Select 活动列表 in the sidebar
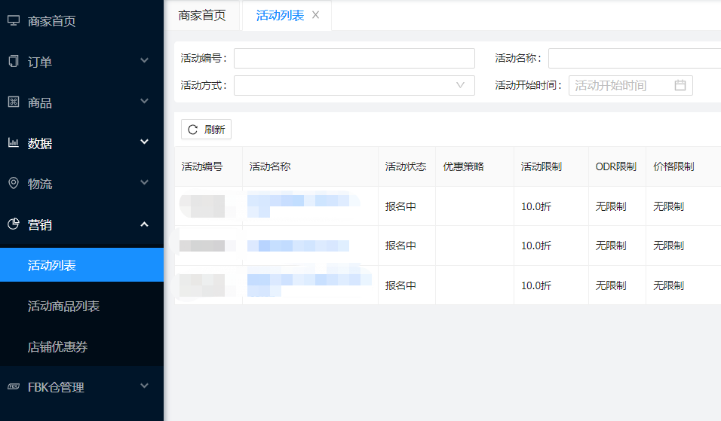Viewport: 721px width, 421px height. click(x=82, y=265)
